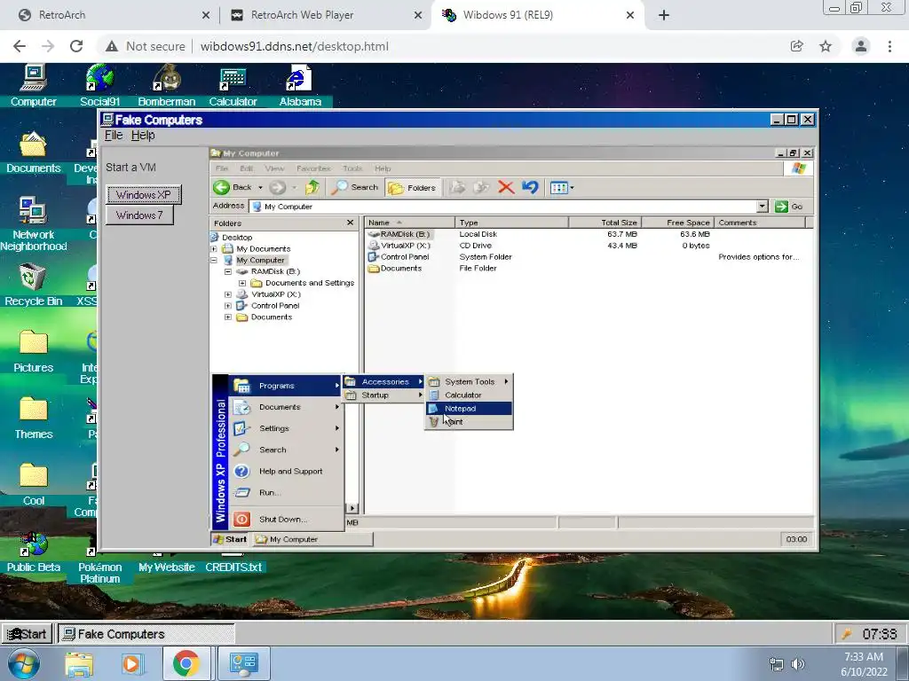Click the green Go button
This screenshot has height=681, width=909.
(789, 206)
